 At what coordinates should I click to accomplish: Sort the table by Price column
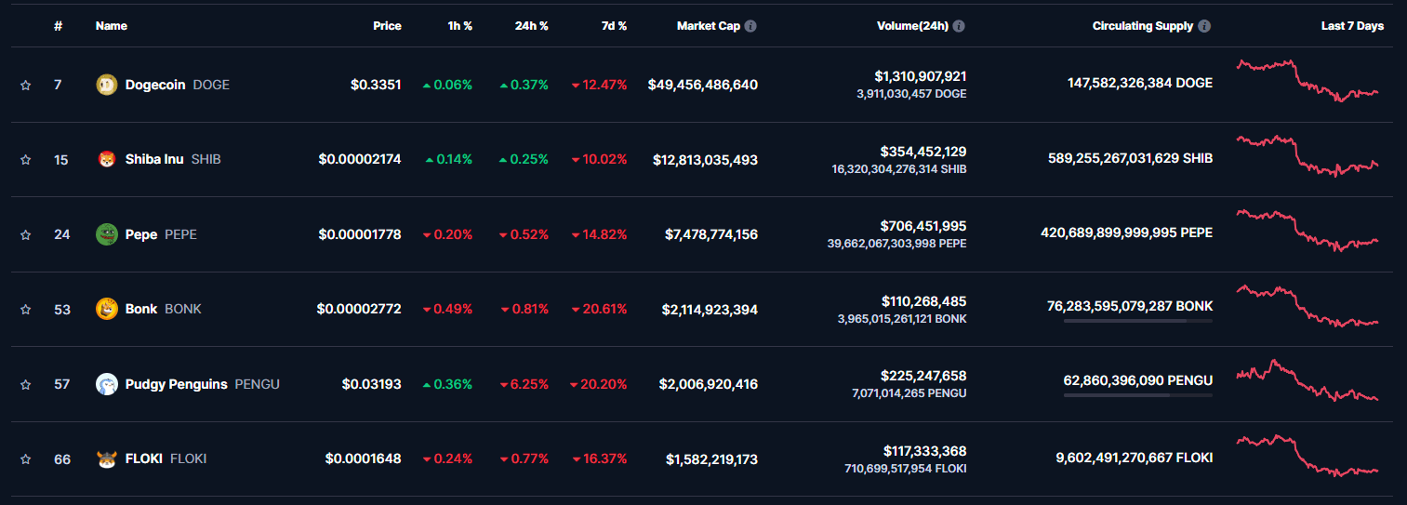(387, 26)
